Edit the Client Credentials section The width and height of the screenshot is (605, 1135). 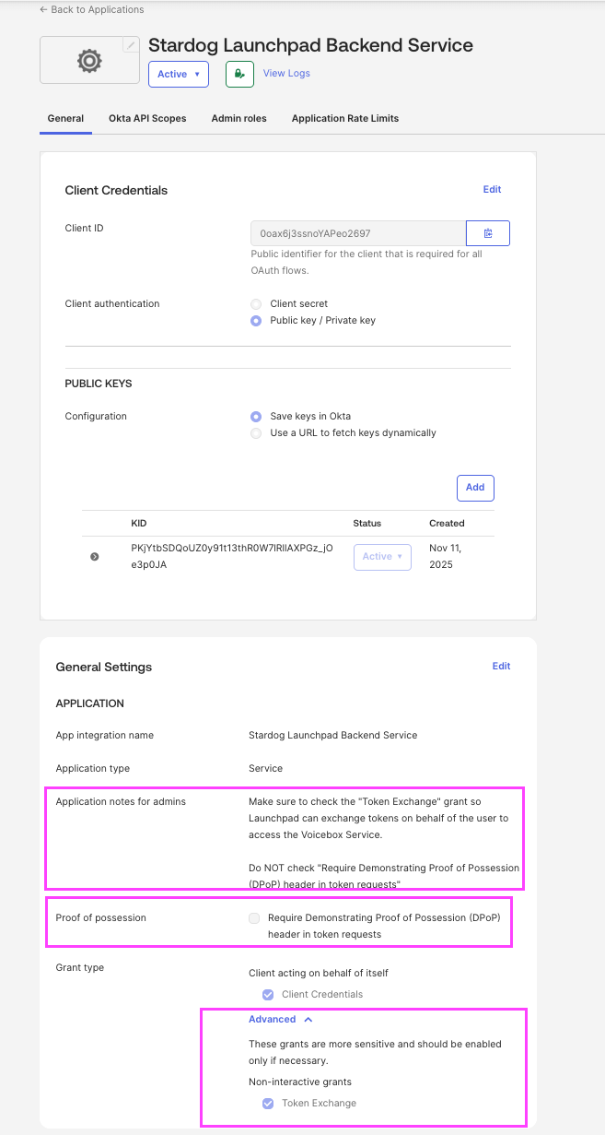(492, 189)
